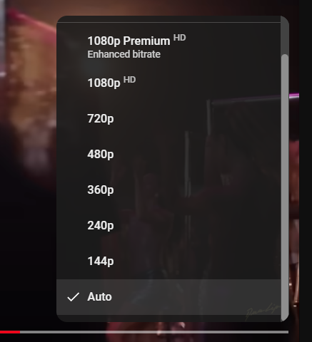Click the thin header divider atop the quality list

[168, 23]
